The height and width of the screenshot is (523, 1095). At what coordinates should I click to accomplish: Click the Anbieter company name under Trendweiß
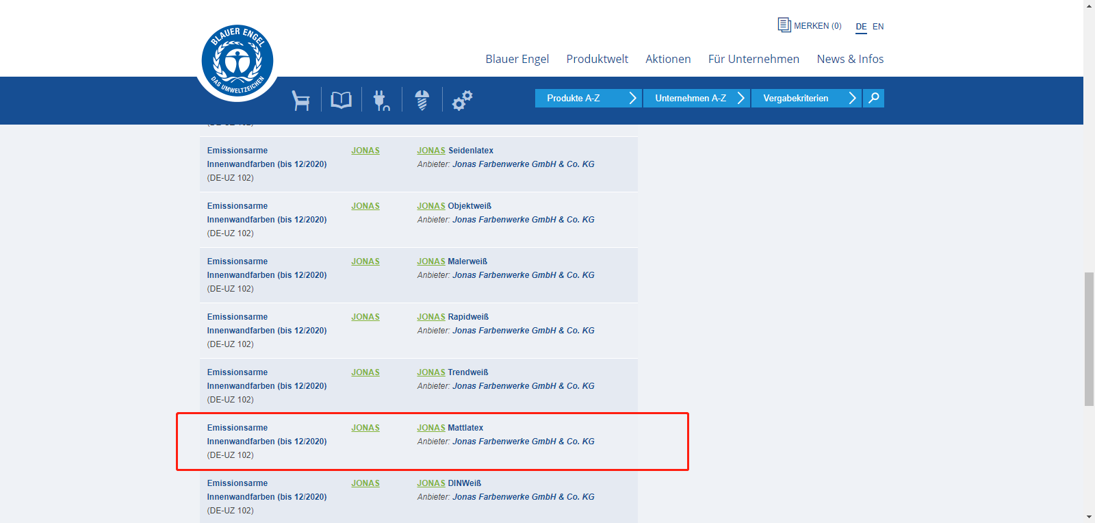524,386
